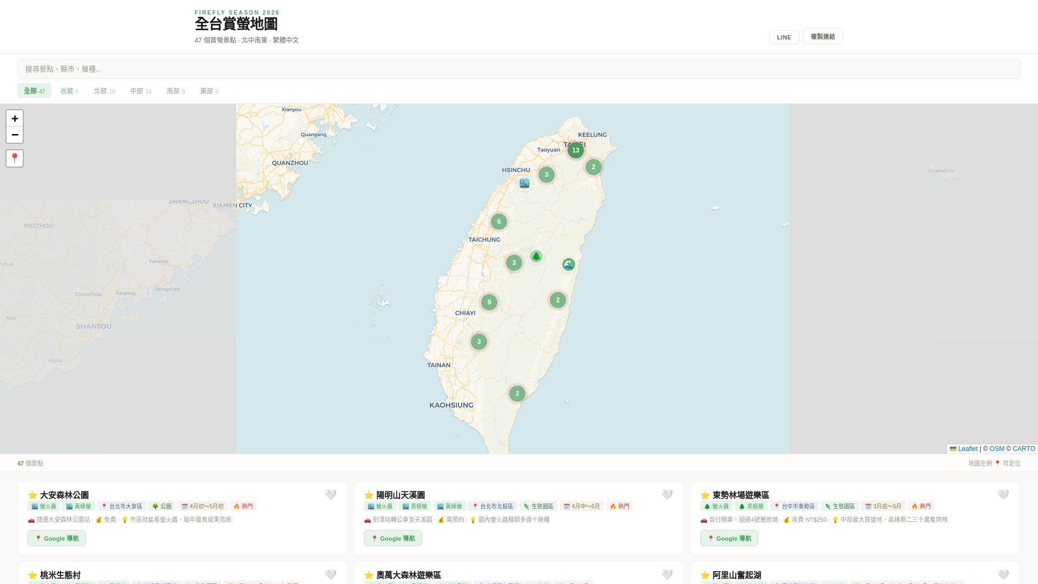Click the 奧萬大森林遊樂區 card title
Screen dimensions: 1038x584
click(409, 575)
